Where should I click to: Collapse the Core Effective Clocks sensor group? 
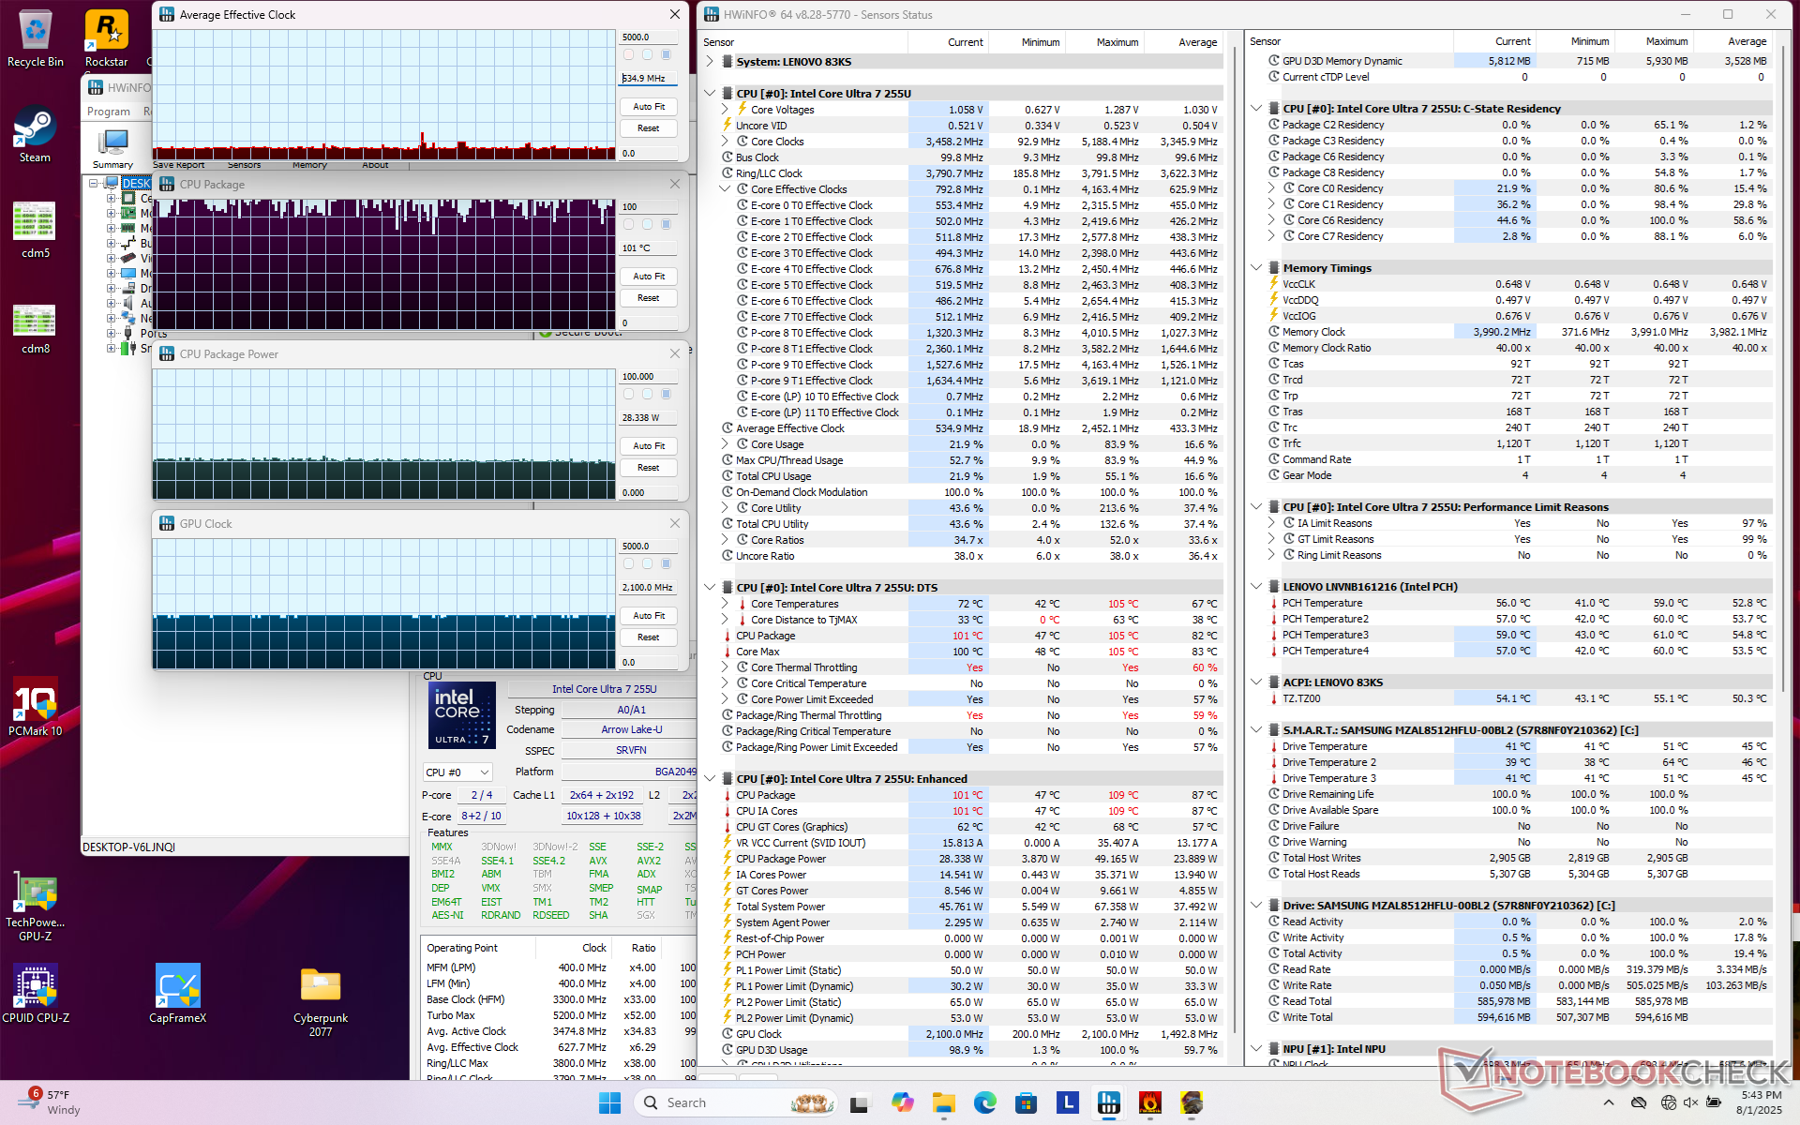tap(725, 189)
